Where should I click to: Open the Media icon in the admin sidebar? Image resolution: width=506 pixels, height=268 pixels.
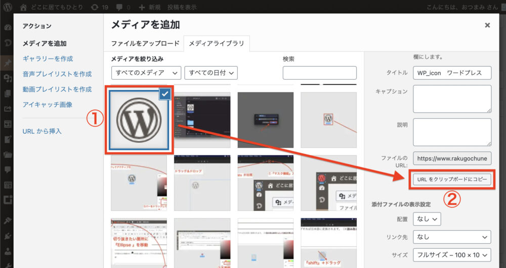pyautogui.click(x=8, y=78)
